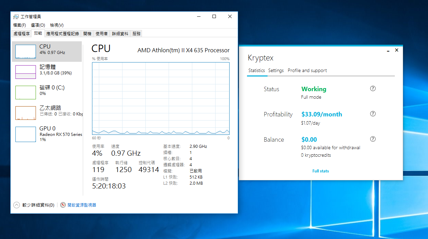Viewport: 428px width, 239px height.
Task: Click the AMD Athlon II X4 635 Processor label
Action: point(183,50)
